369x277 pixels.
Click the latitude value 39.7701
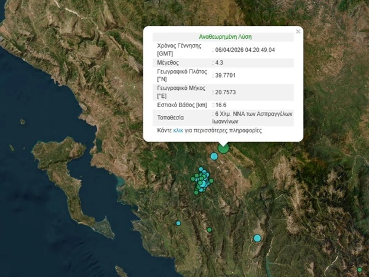(225, 76)
